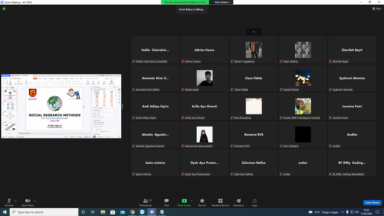Image resolution: width=384 pixels, height=216 pixels.
Task: Open the View Options dropdown
Action: pos(223,2)
